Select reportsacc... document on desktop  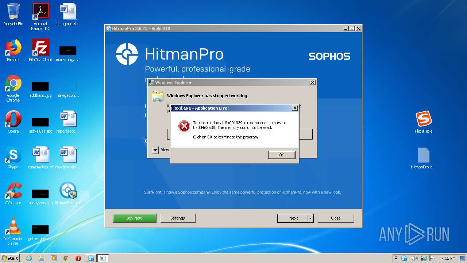click(x=68, y=122)
